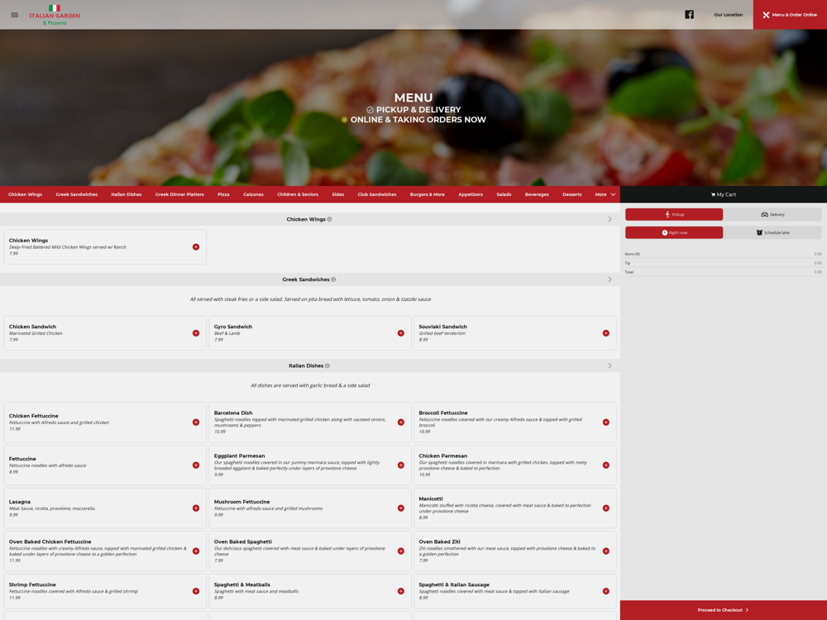The width and height of the screenshot is (827, 620).
Task: Switch to Pizza category tab
Action: point(223,194)
